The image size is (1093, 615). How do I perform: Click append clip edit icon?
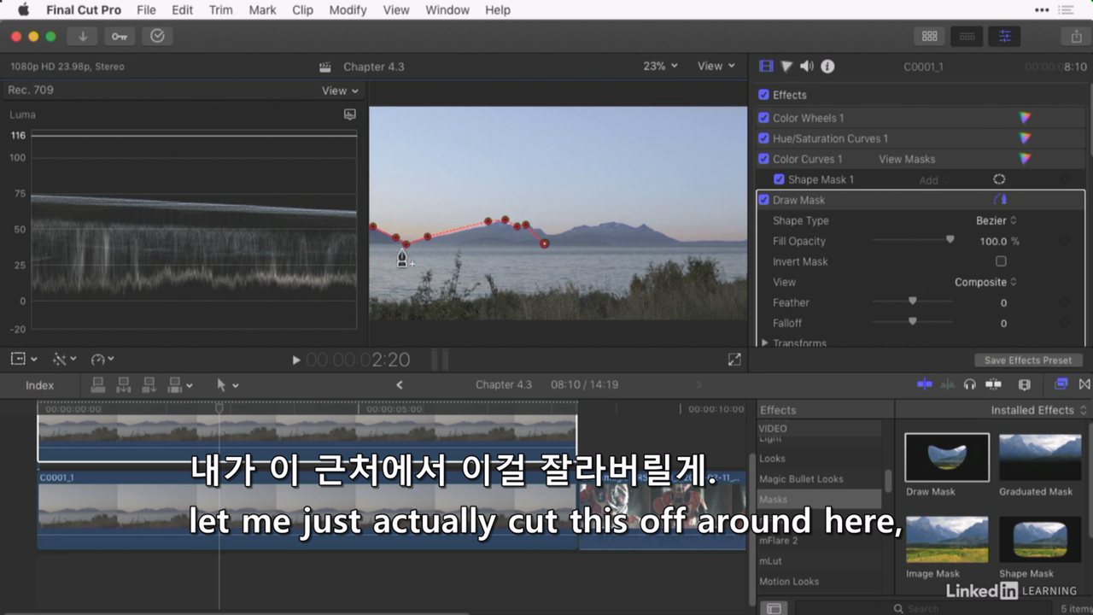149,385
